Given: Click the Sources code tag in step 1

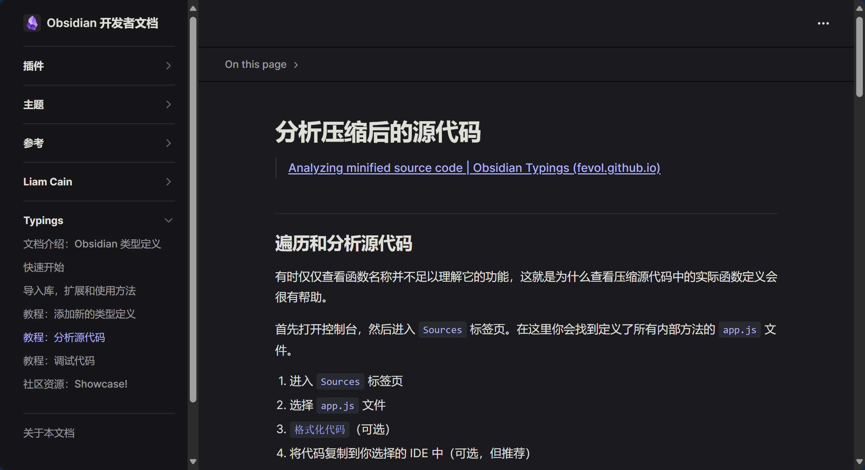Looking at the screenshot, I should [340, 381].
